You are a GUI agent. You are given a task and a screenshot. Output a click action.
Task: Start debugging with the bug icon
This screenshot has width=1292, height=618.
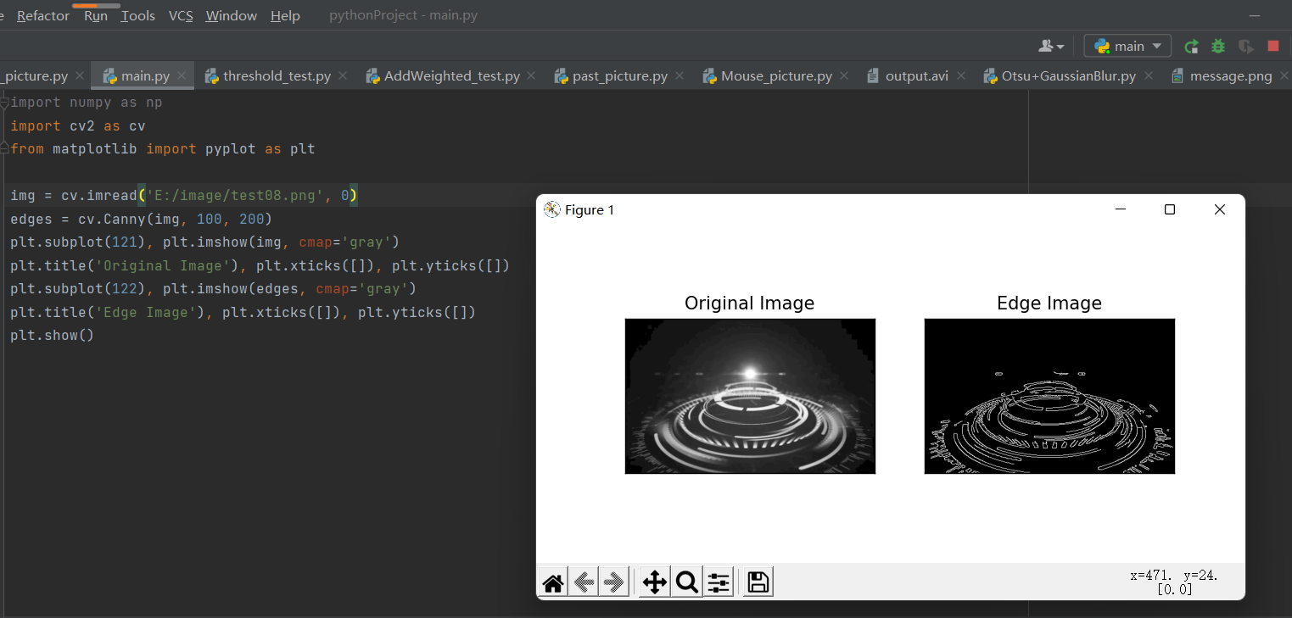pos(1218,46)
